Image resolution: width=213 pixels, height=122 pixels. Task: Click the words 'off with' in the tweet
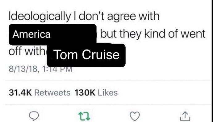point(27,51)
